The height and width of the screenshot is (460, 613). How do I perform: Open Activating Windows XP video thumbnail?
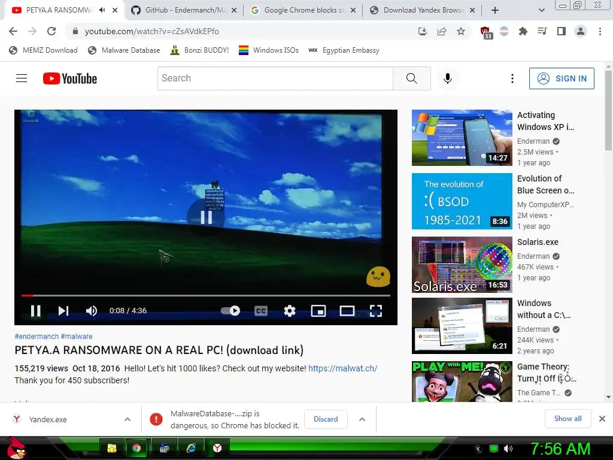[462, 138]
